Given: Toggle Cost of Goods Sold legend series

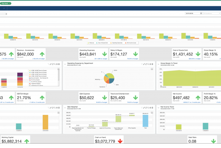Looking at the screenshot, I should click(104, 43).
